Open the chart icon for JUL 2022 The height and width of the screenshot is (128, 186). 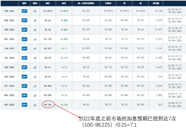click(35, 58)
